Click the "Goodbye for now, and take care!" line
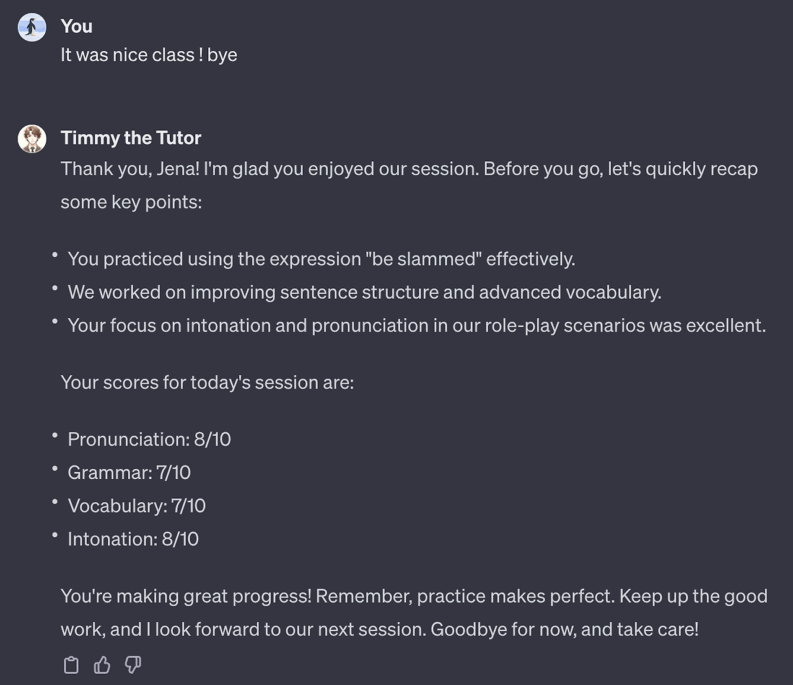The width and height of the screenshot is (793, 685). click(x=564, y=630)
